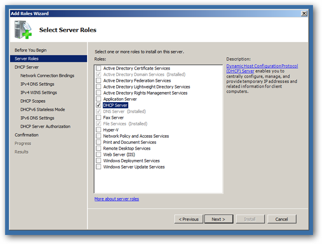322x244 pixels.
Task: Enable the Hyper-V role checkbox
Action: click(99, 130)
